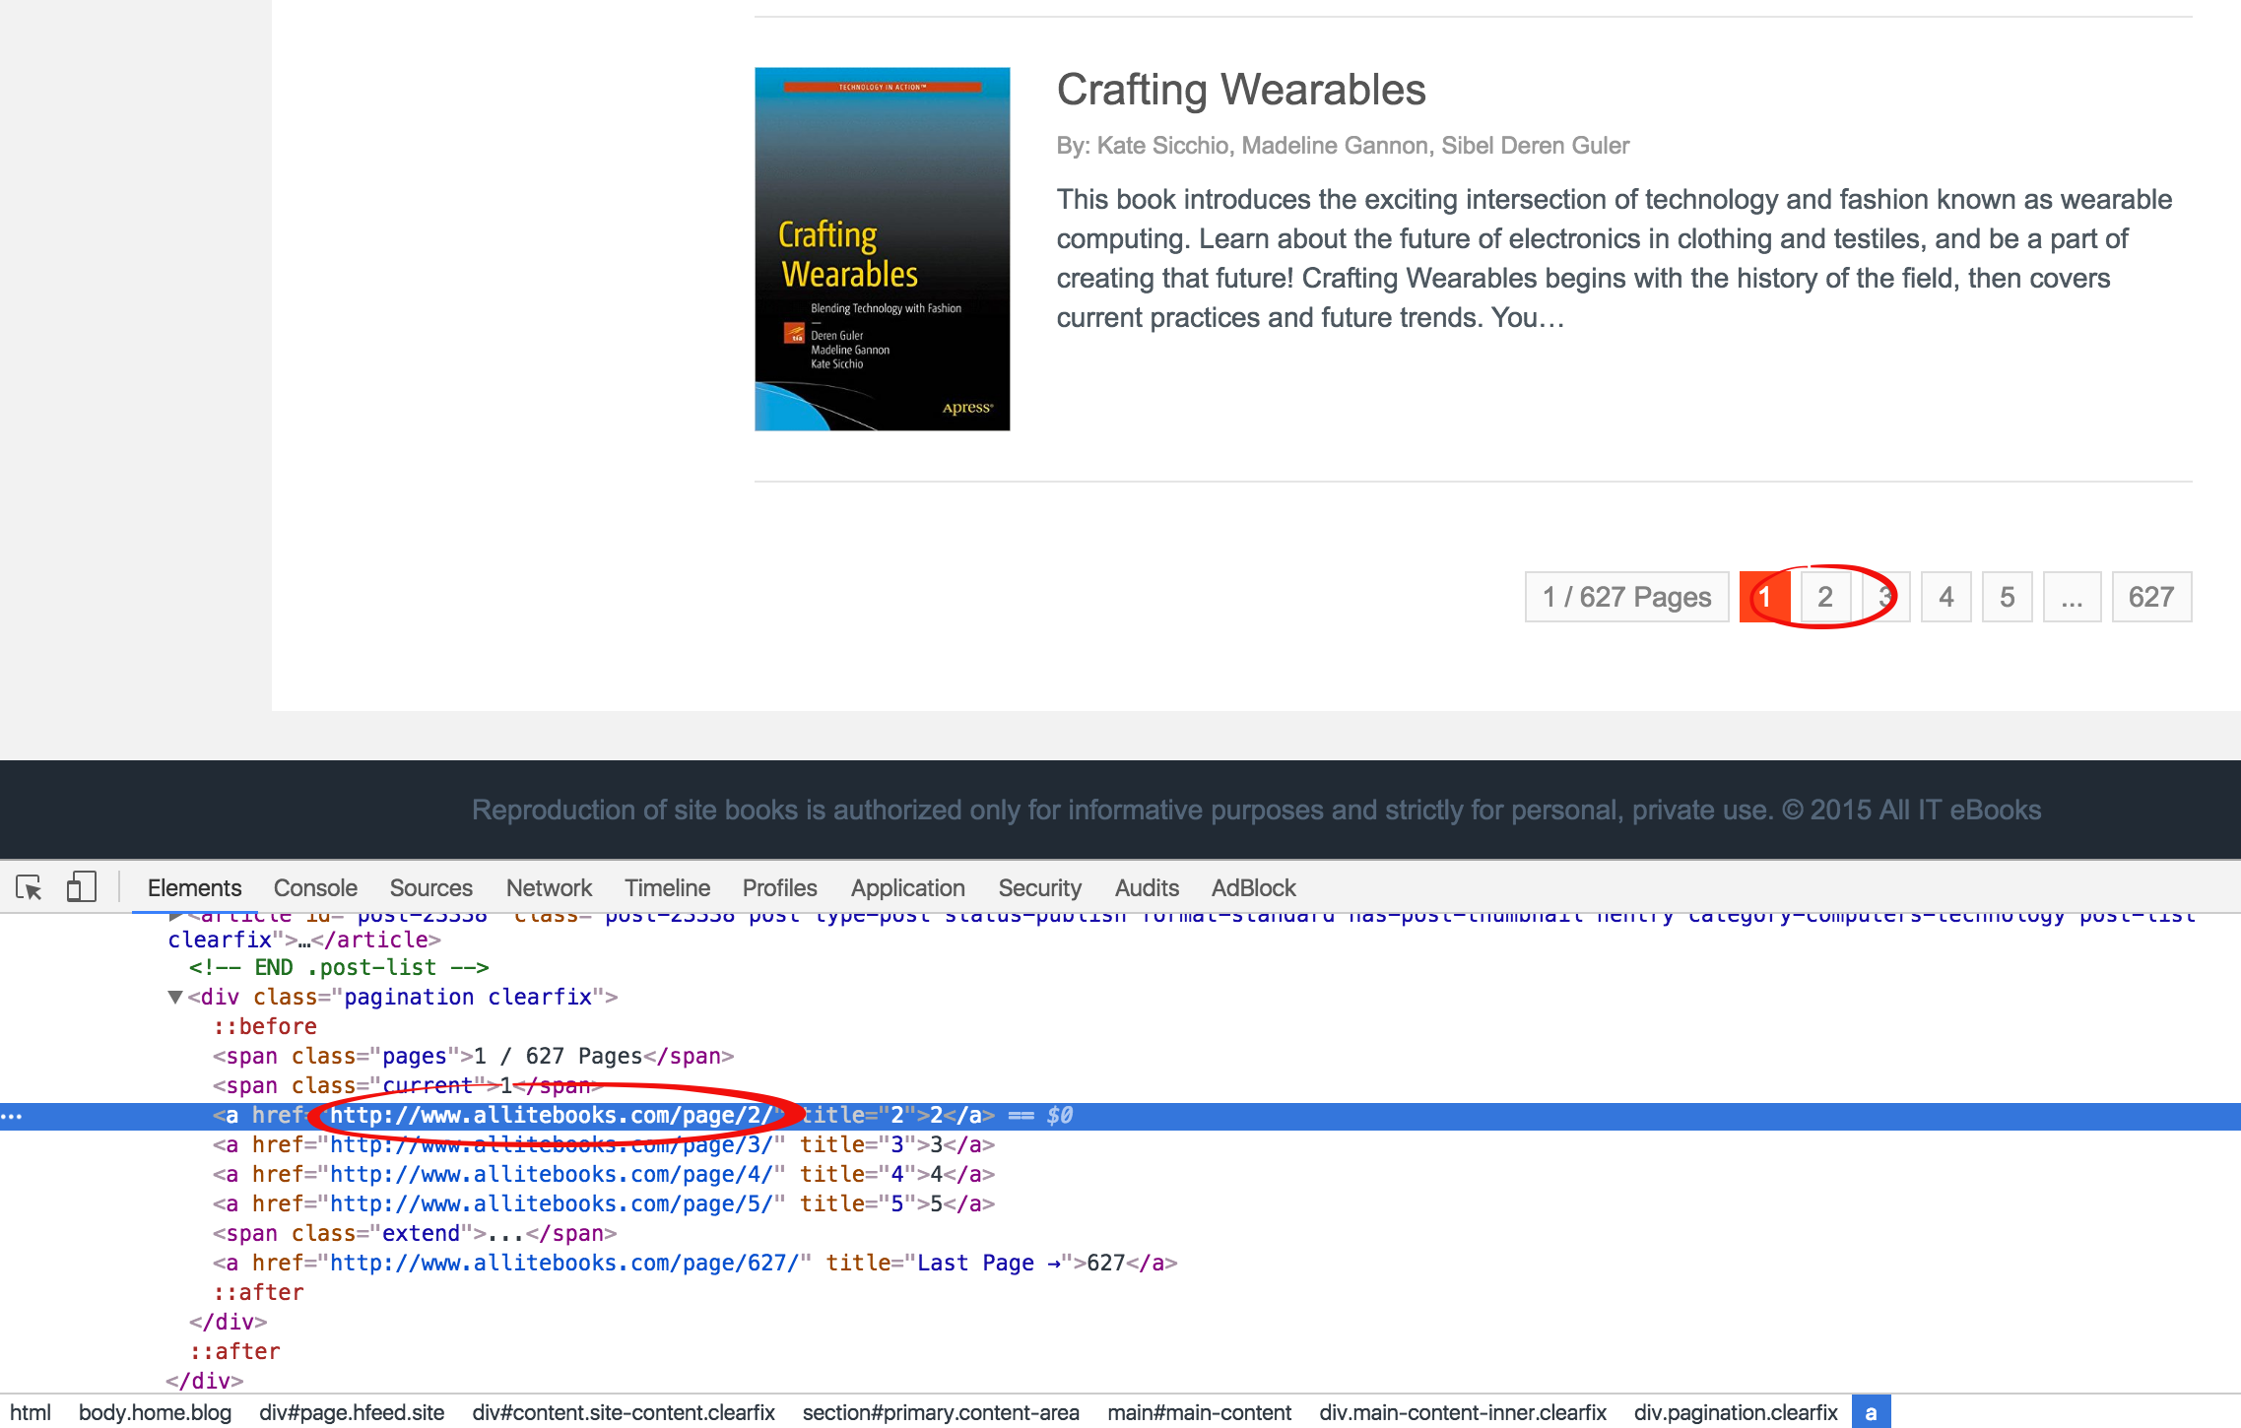Viewport: 2241px width, 1428px height.
Task: Open the Security tab
Action: point(1039,887)
